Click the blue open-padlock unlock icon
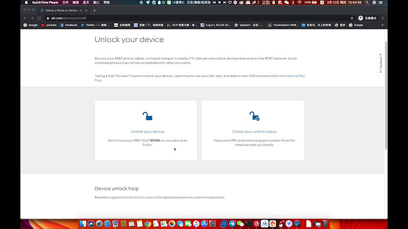 147,116
